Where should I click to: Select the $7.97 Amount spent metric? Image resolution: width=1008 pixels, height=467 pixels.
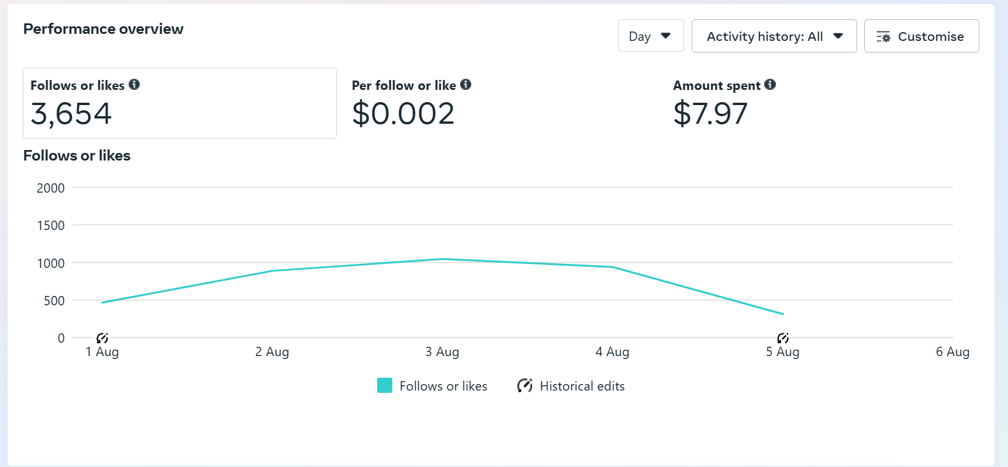pyautogui.click(x=710, y=113)
